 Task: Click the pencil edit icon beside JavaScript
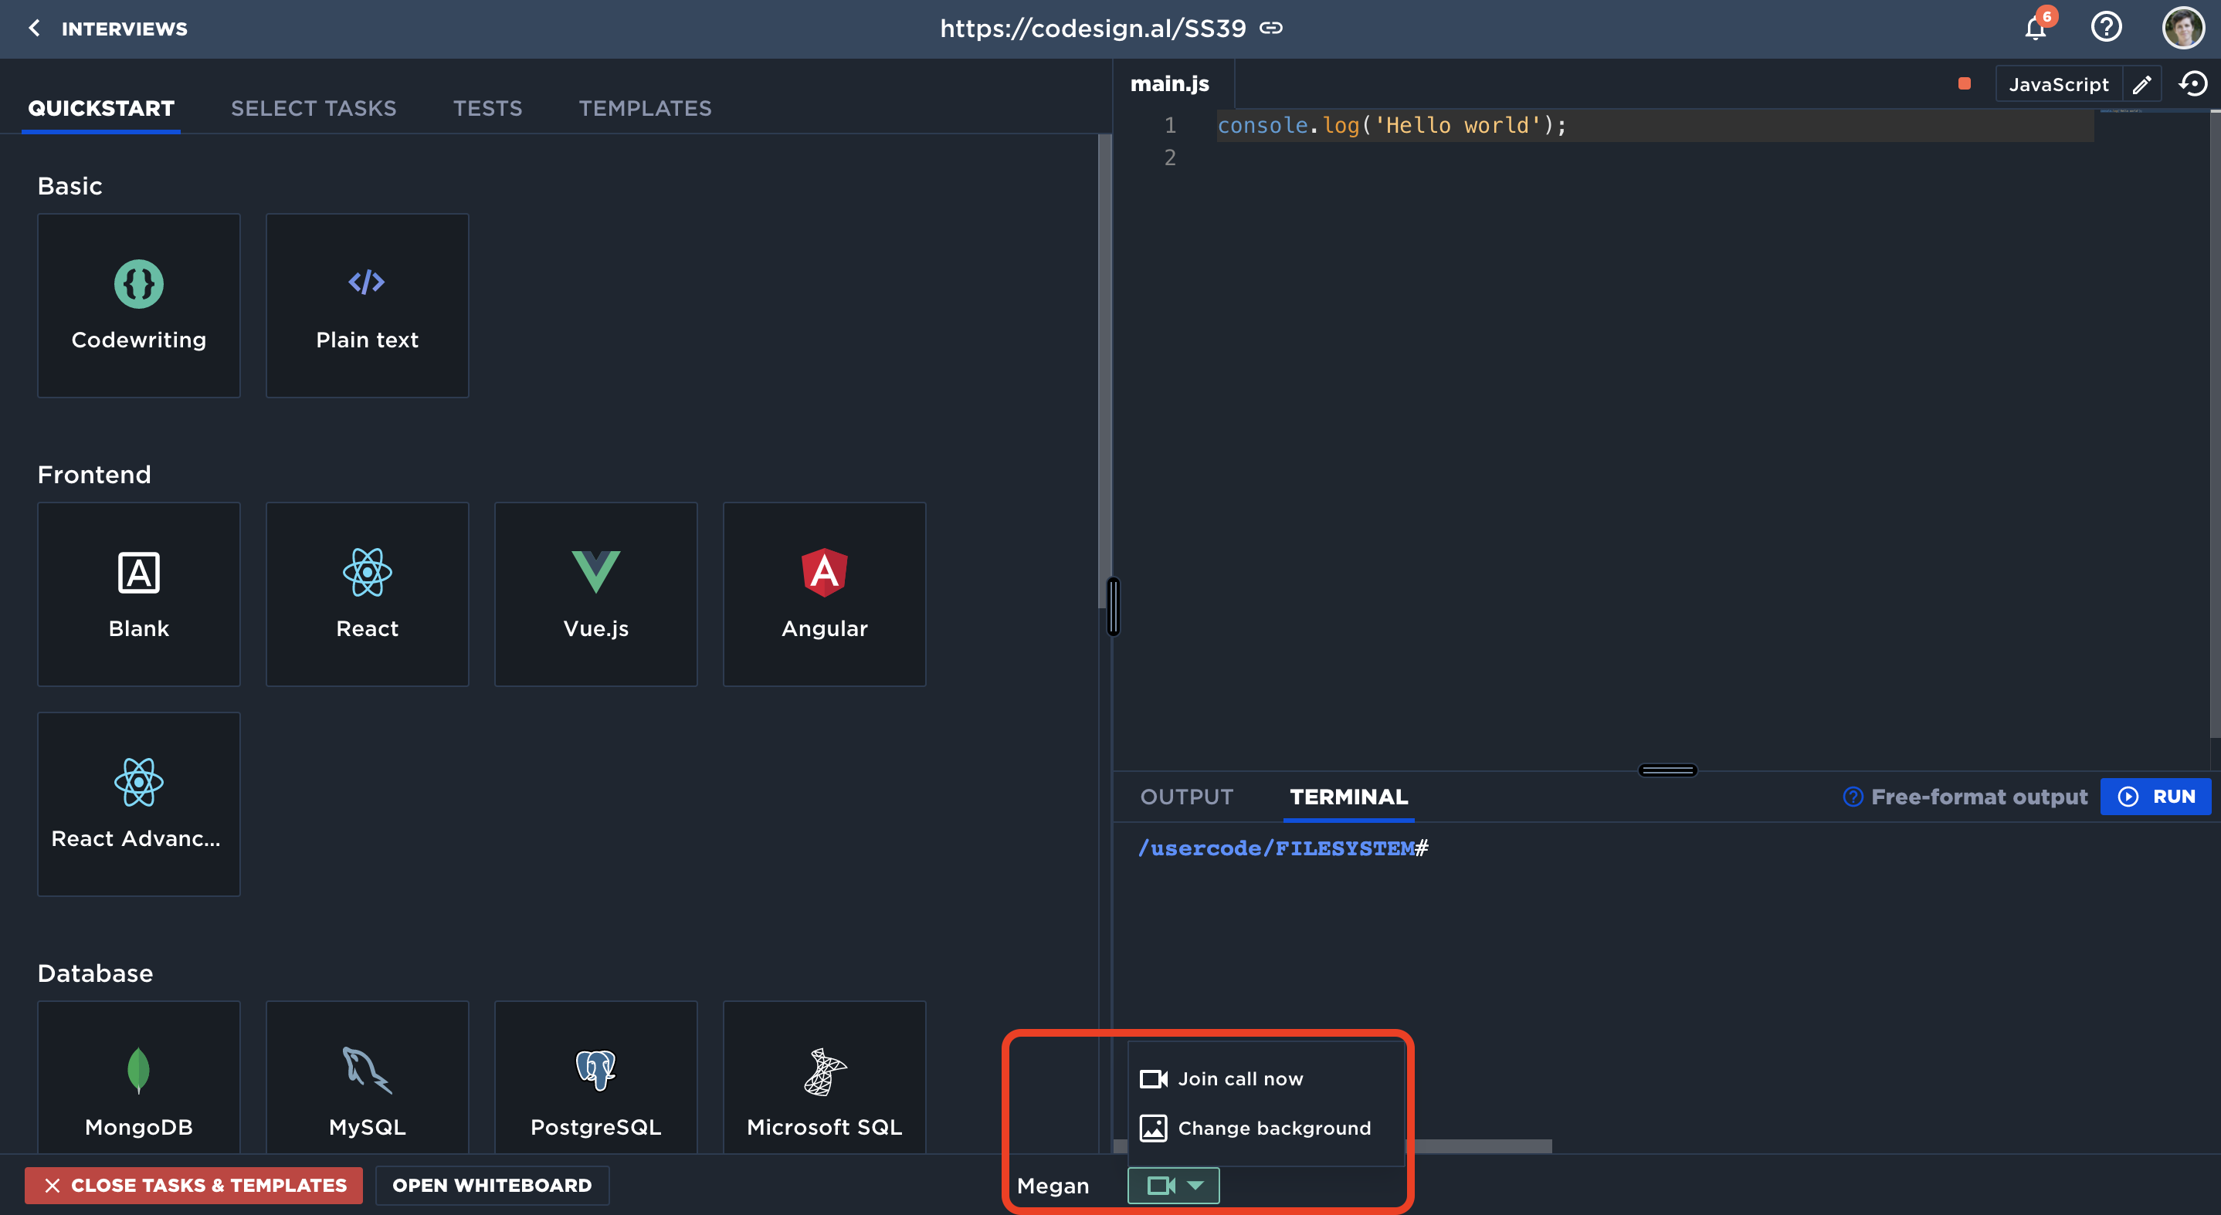click(x=2141, y=84)
